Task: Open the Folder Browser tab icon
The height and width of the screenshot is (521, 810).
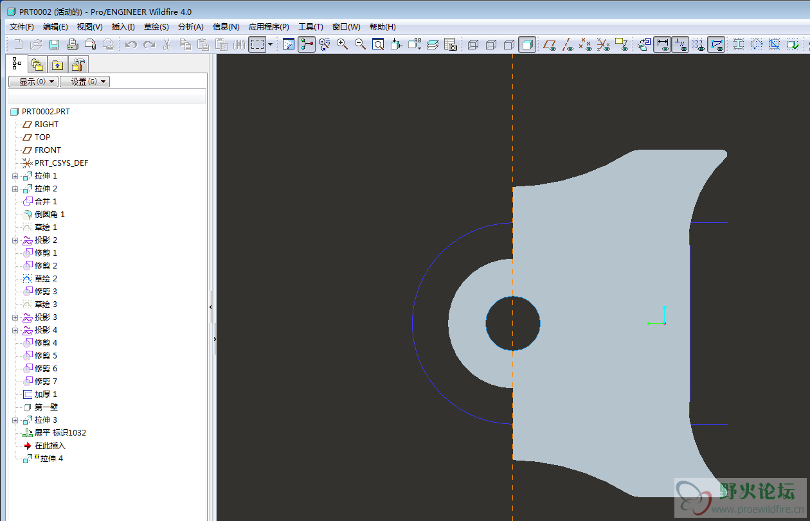Action: [37, 64]
